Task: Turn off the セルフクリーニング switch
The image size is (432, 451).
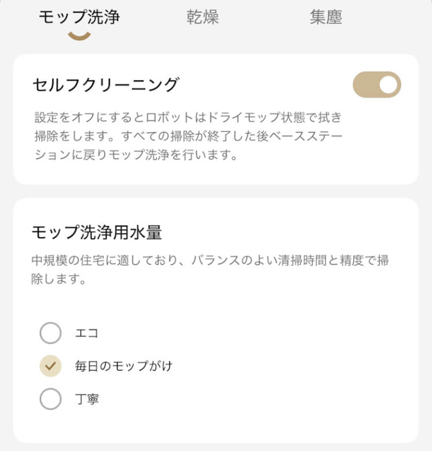Action: pos(376,85)
